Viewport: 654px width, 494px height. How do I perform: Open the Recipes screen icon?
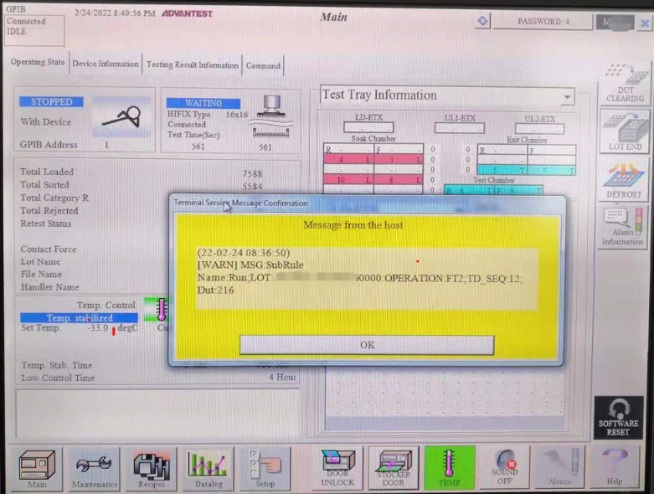tap(152, 468)
